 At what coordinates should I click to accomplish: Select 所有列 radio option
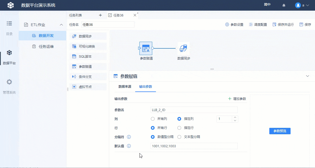click(x=153, y=119)
